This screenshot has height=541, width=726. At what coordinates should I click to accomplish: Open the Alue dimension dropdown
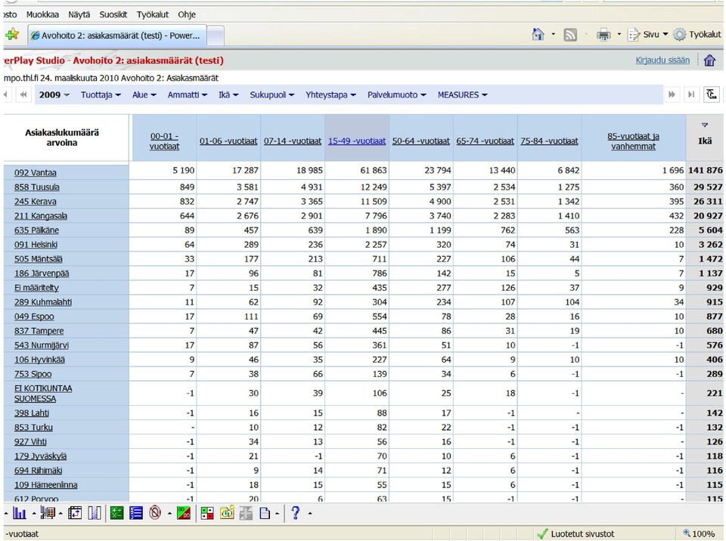(x=144, y=95)
